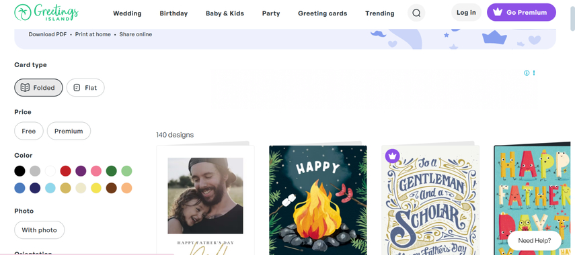Click the ad info icon
This screenshot has width=575, height=255.
pyautogui.click(x=527, y=72)
